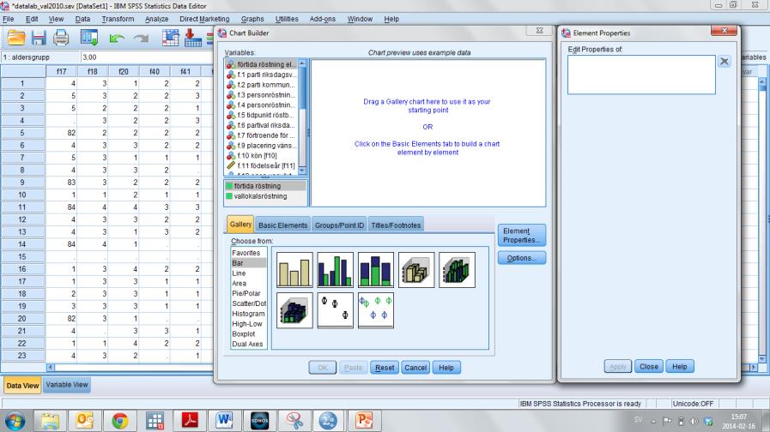Switch to the Groups/Point ID tab

tap(339, 225)
